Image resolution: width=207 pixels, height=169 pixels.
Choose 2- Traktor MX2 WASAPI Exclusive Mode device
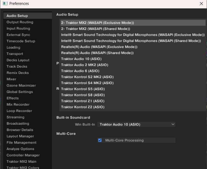tap(133, 23)
